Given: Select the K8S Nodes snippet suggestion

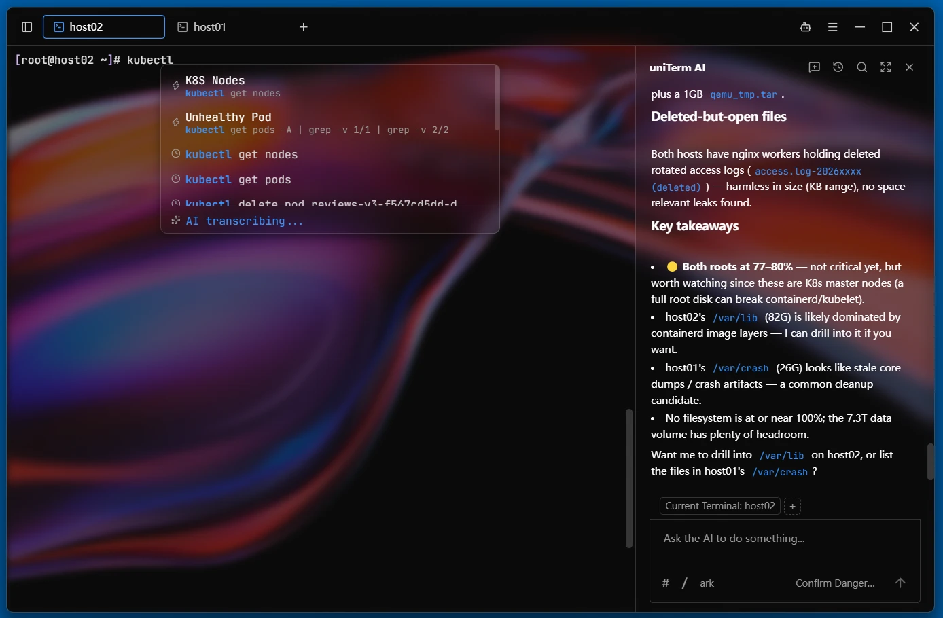Looking at the screenshot, I should 329,86.
